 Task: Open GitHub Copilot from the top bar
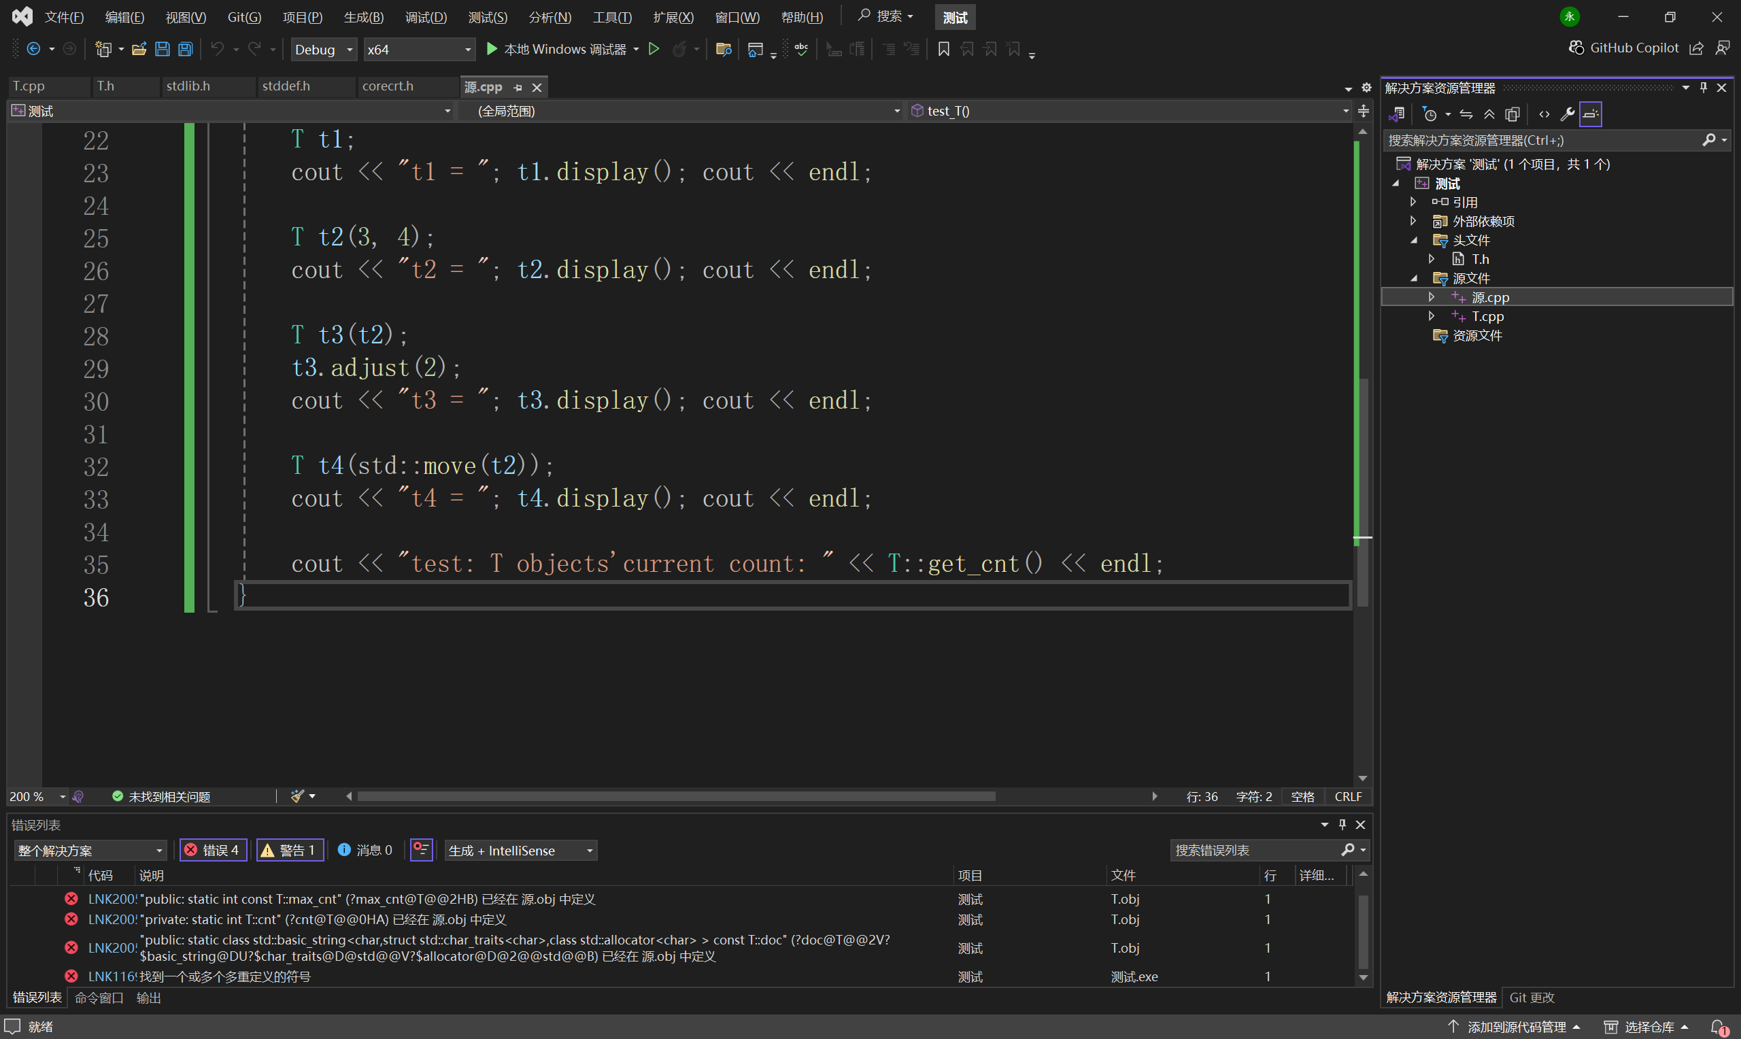pyautogui.click(x=1624, y=48)
